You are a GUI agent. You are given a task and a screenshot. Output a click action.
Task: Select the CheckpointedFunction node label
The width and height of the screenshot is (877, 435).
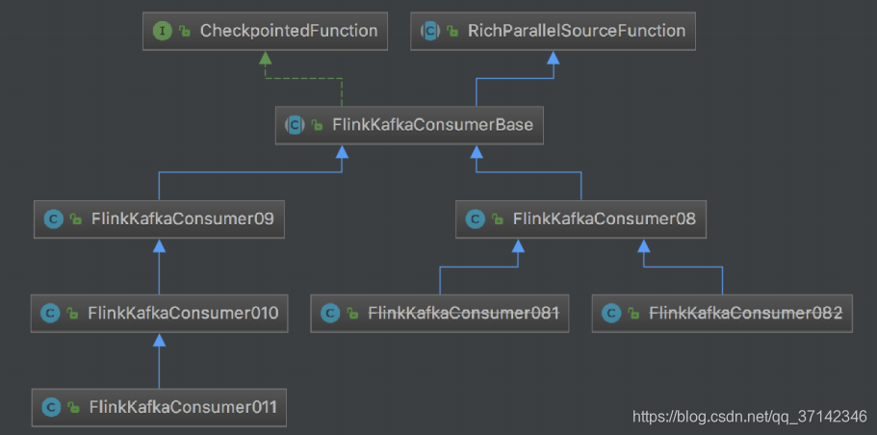289,31
